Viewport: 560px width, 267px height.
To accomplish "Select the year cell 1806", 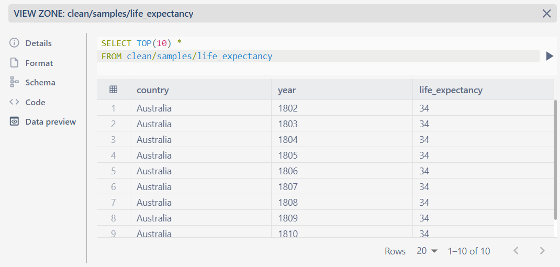I will click(342, 171).
